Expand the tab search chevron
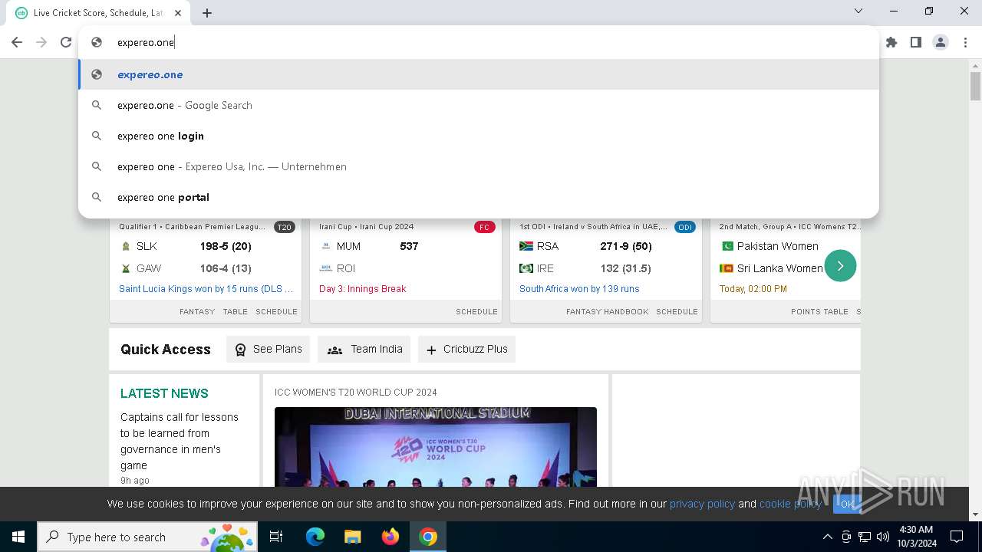 tap(858, 11)
